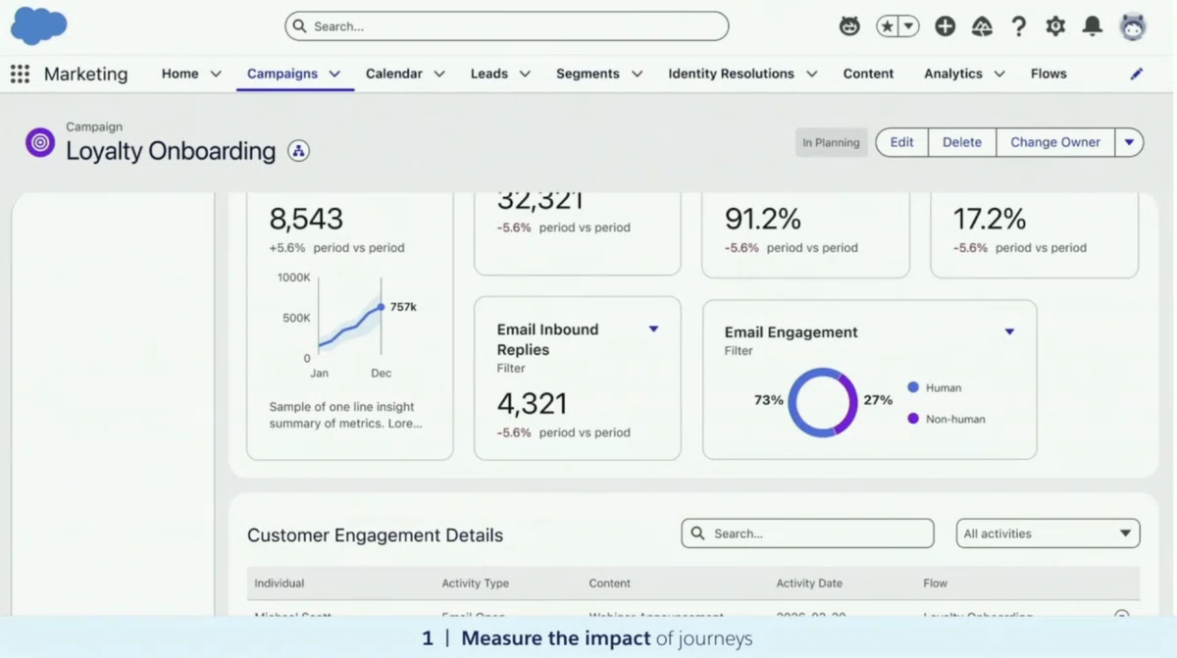Click the Loyalty Onboarding campaign target icon
Image resolution: width=1177 pixels, height=658 pixels.
[40, 142]
